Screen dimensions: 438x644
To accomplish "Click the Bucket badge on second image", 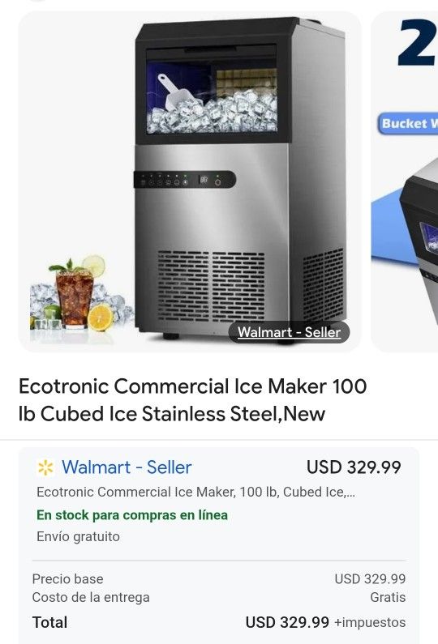I will tap(407, 124).
